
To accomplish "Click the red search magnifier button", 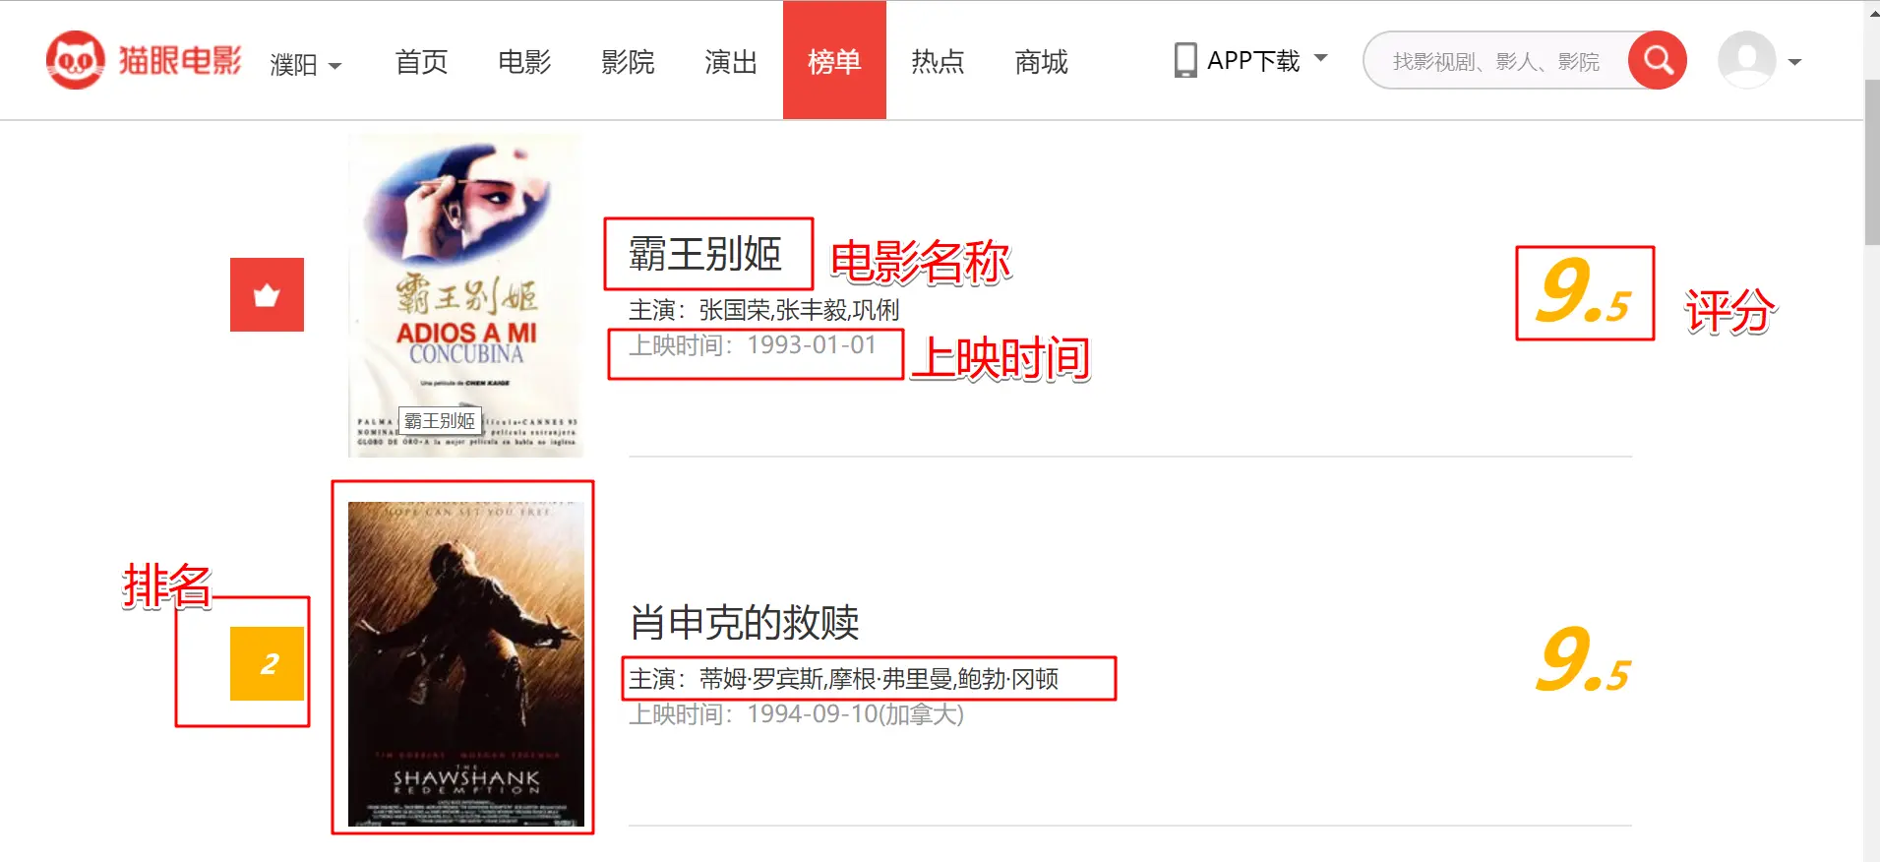I will (1658, 61).
